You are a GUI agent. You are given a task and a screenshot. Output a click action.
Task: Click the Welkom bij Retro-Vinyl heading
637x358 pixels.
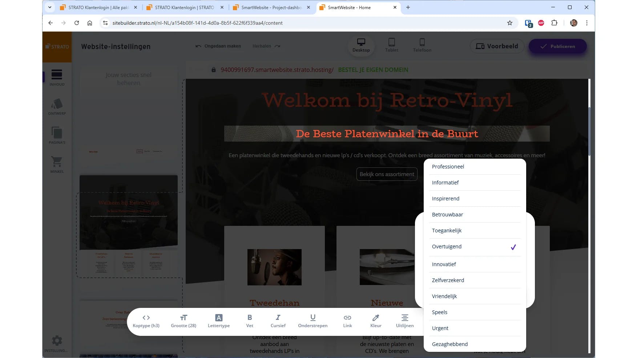point(387,100)
